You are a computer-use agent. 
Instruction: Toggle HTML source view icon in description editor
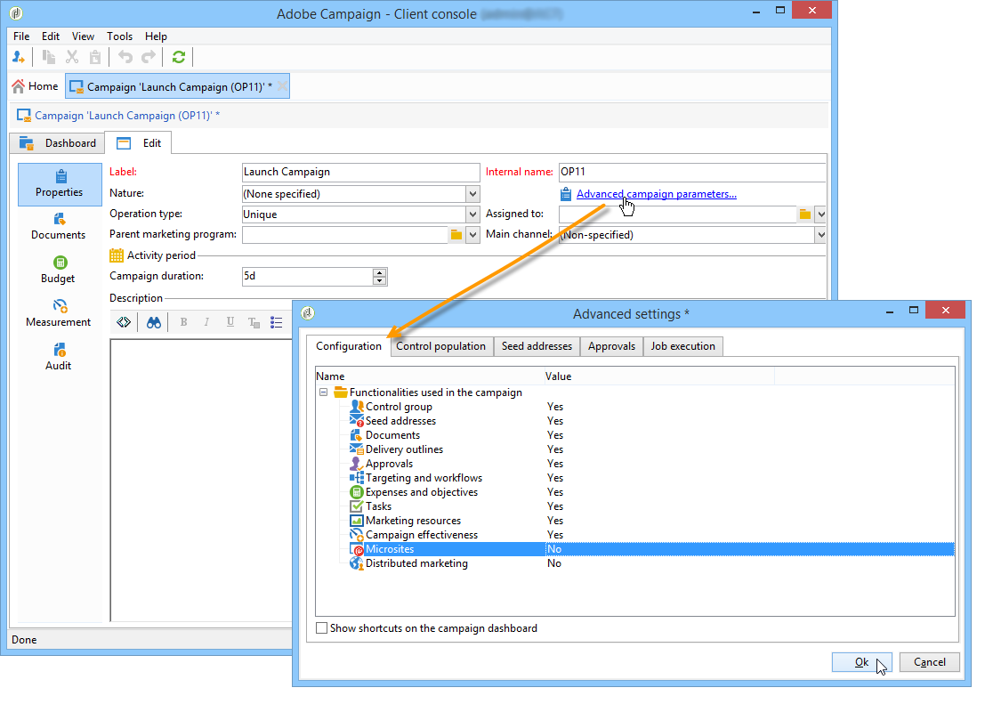point(124,322)
